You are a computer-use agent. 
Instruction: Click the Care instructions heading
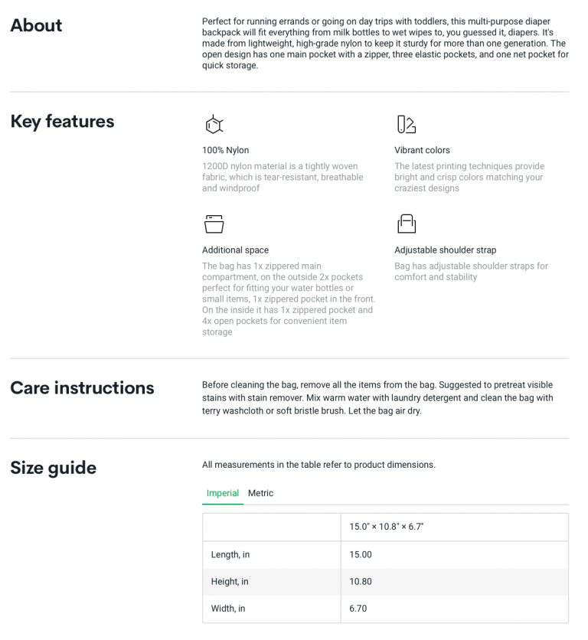coord(82,388)
